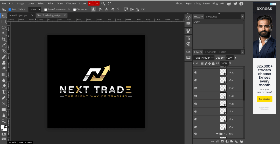Toggle the Auto-Select checkbox
280x144 pixels.
[x=10, y=9]
